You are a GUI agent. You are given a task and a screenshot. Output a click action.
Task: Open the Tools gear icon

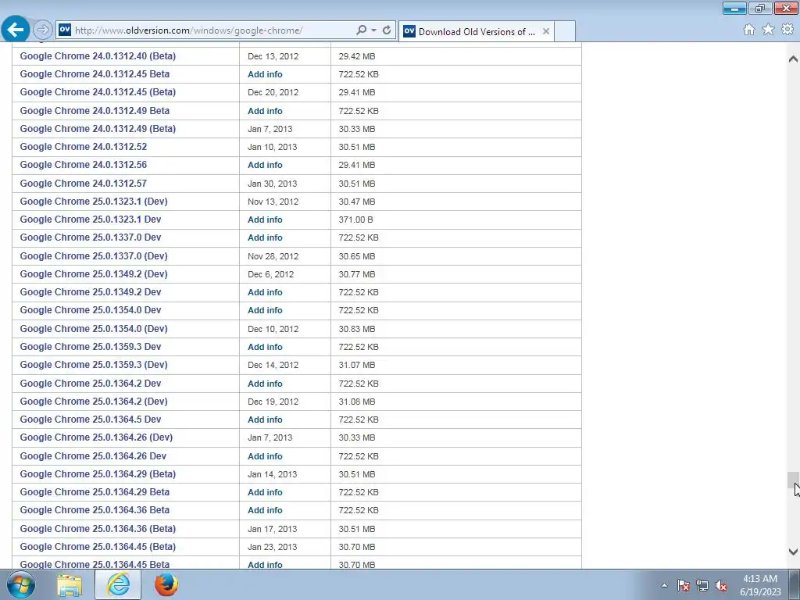coord(787,30)
